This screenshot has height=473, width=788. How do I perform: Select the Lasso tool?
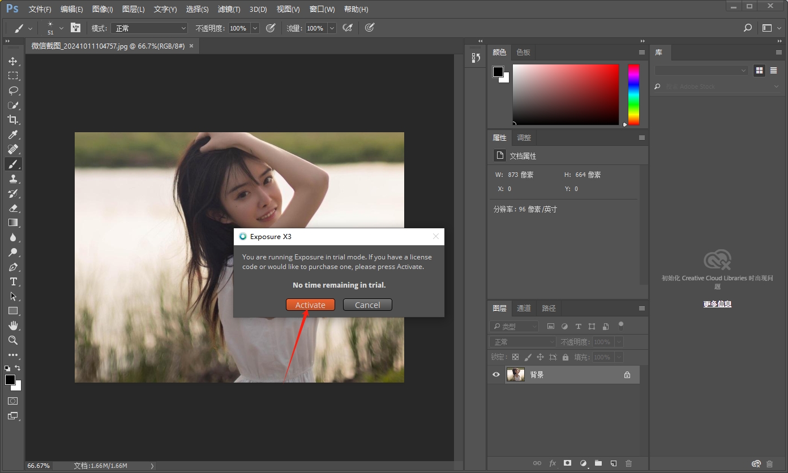point(12,90)
